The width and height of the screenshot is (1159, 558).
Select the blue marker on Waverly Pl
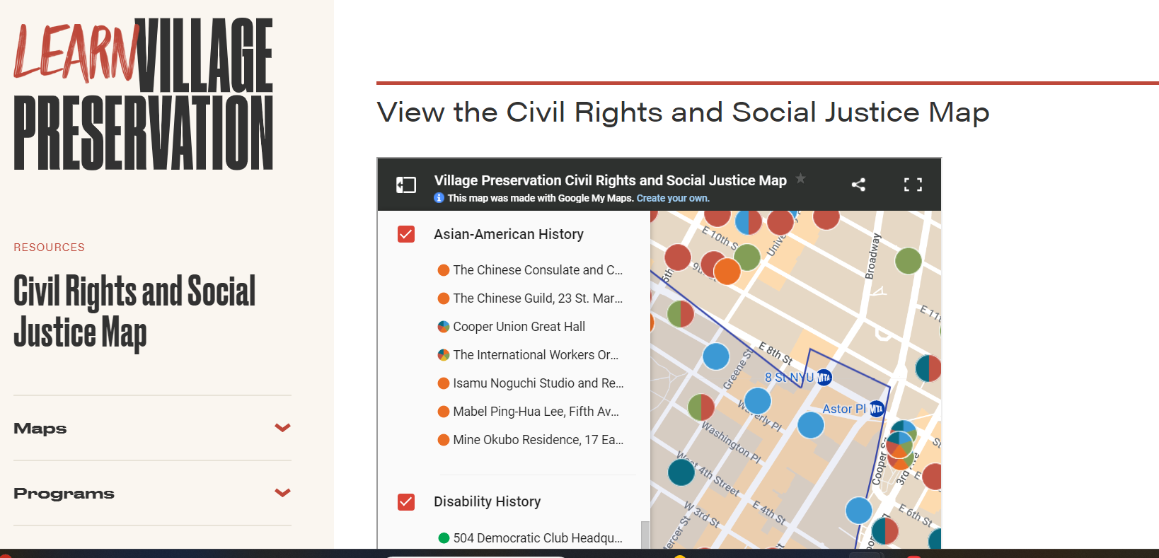(758, 401)
